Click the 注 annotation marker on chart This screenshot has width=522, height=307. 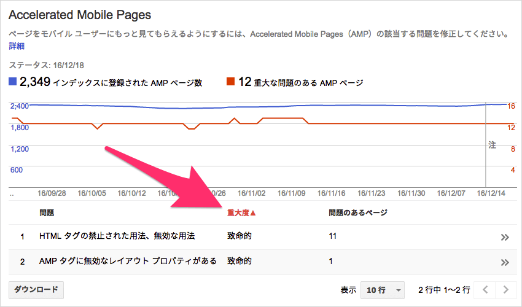(492, 145)
